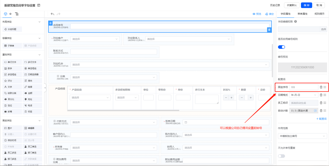Collapse the 高级字段 section
This screenshot has width=329, height=166.
39,120
